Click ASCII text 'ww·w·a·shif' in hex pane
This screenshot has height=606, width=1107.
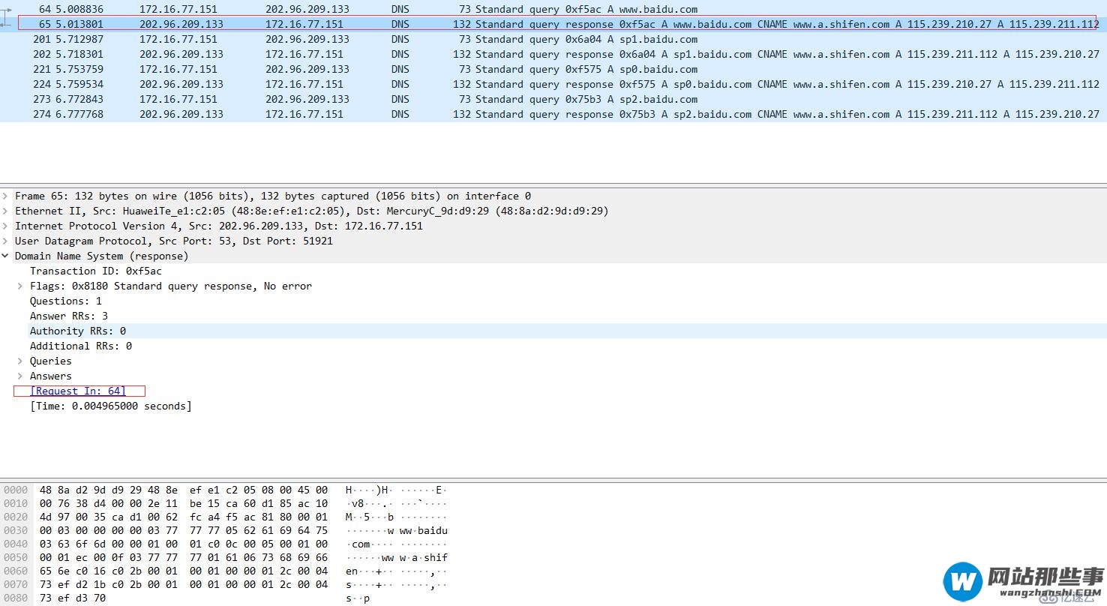(x=415, y=557)
